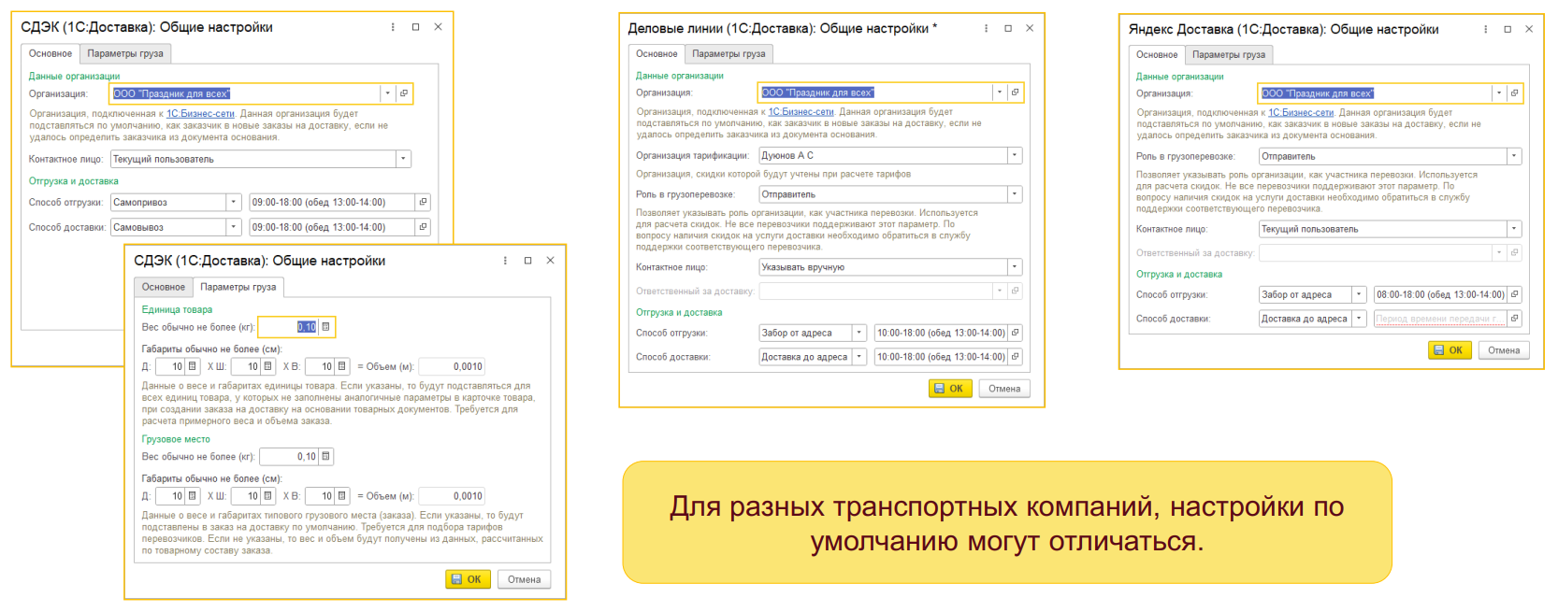Switch to Параметры груза tab in Яндекс Доставка
The height and width of the screenshot is (612, 1558).
click(1228, 55)
